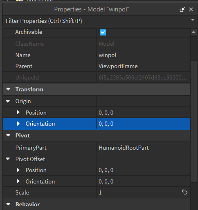
Task: Toggle the Archivable checkbox
Action: (x=103, y=32)
